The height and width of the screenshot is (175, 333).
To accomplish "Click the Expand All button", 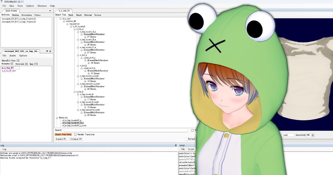I will click(x=61, y=139).
